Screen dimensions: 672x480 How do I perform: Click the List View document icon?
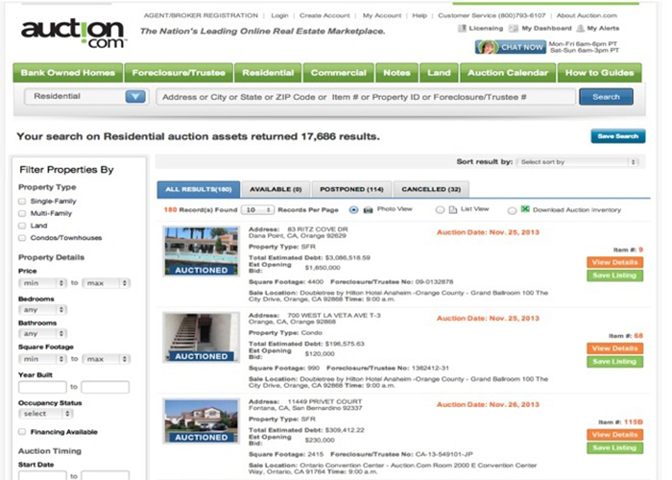click(452, 210)
